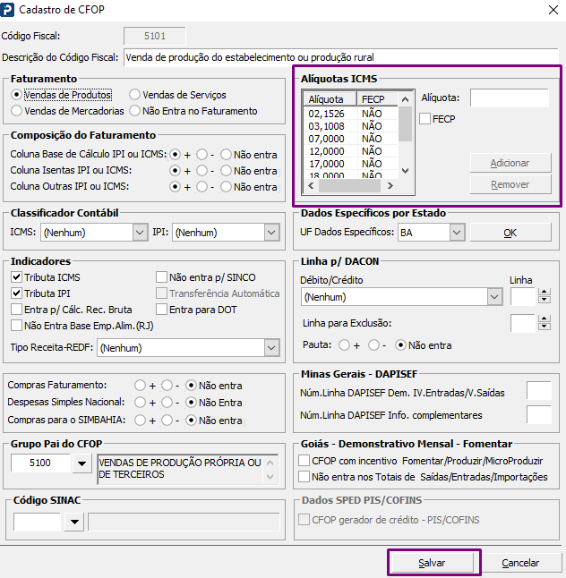Open the Grupo Pai do CFOP dropdown arrow

coord(81,463)
